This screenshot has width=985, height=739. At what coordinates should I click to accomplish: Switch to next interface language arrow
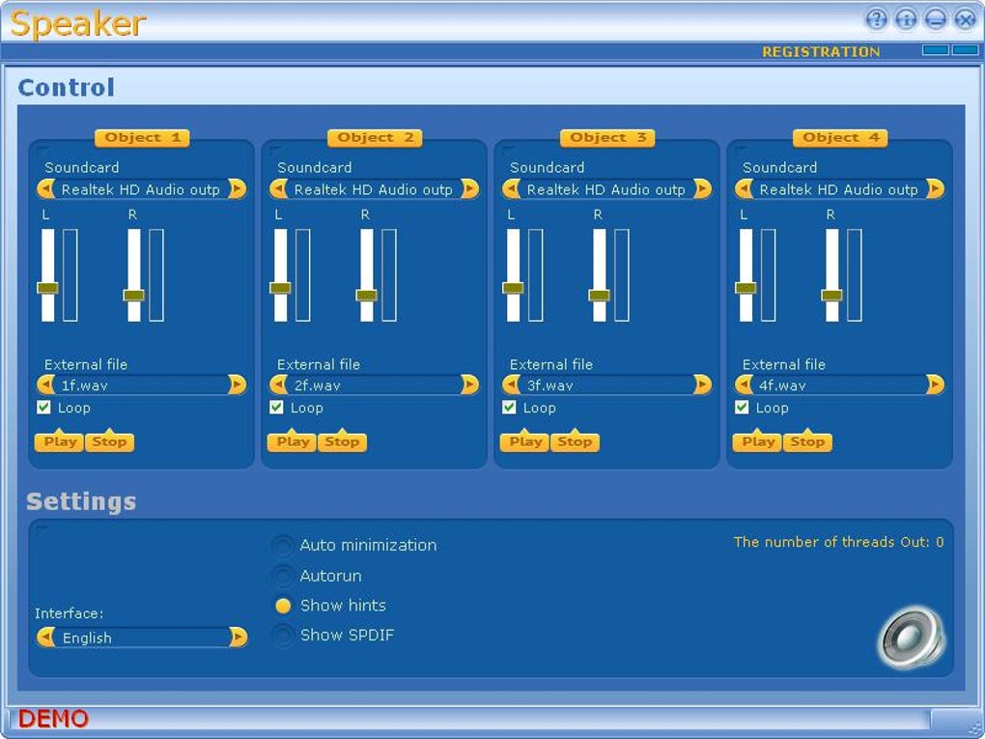239,638
